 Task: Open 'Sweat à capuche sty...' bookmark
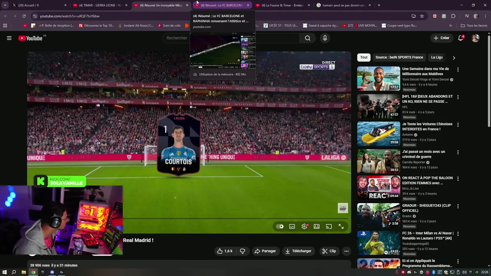coord(321,26)
